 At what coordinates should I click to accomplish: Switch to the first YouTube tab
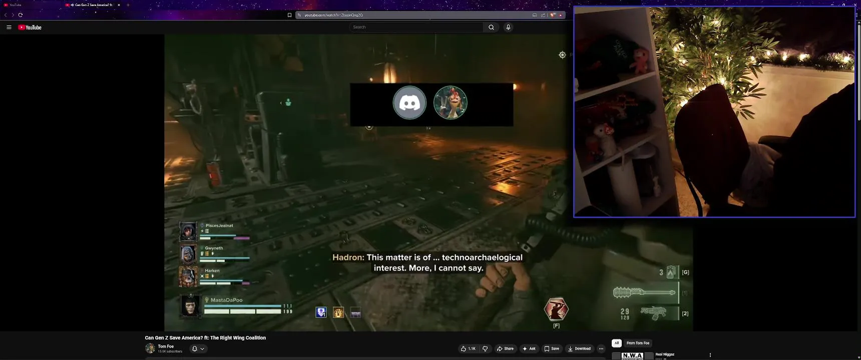pyautogui.click(x=30, y=5)
